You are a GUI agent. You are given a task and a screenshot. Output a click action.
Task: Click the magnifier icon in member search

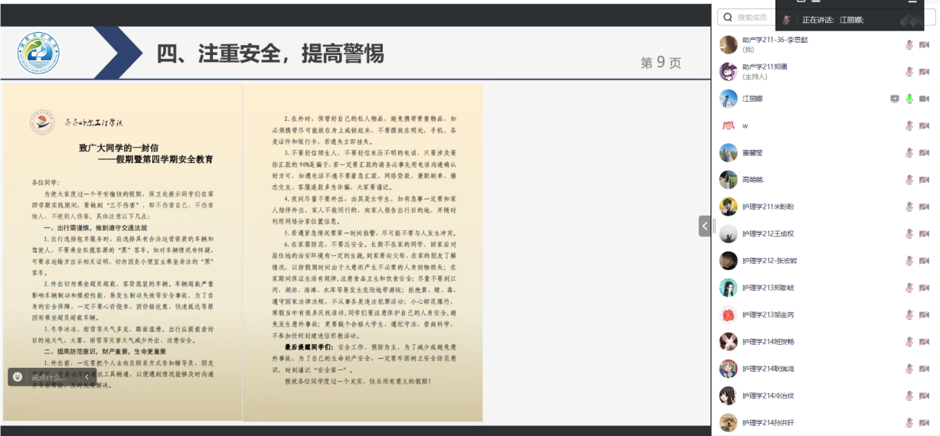(727, 17)
